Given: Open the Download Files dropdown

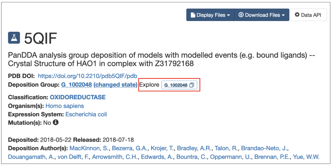Looking at the screenshot, I should [261, 15].
